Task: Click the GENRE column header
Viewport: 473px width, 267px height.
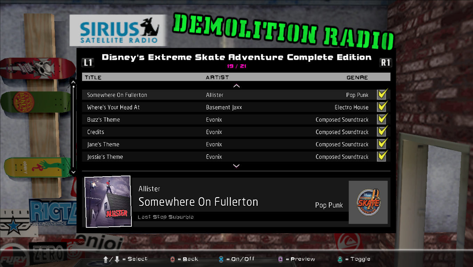Action: coord(357,77)
